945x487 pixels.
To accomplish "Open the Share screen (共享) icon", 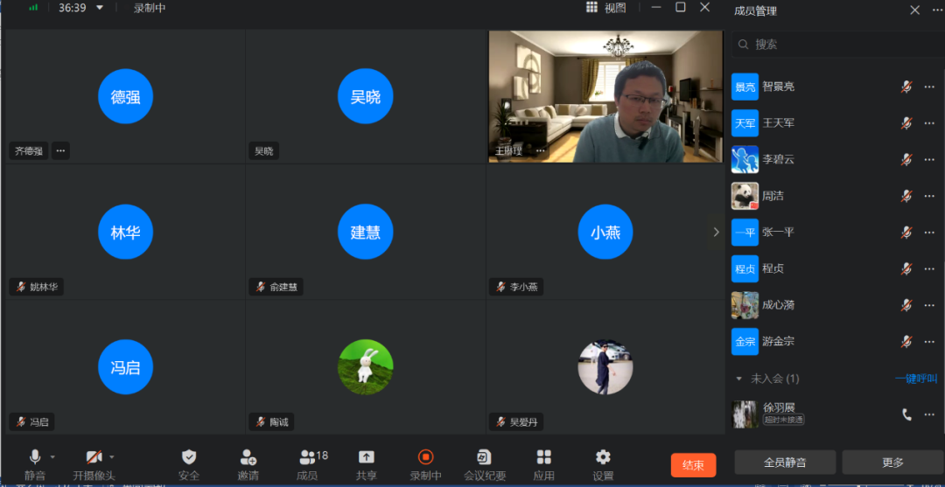I will click(x=367, y=457).
